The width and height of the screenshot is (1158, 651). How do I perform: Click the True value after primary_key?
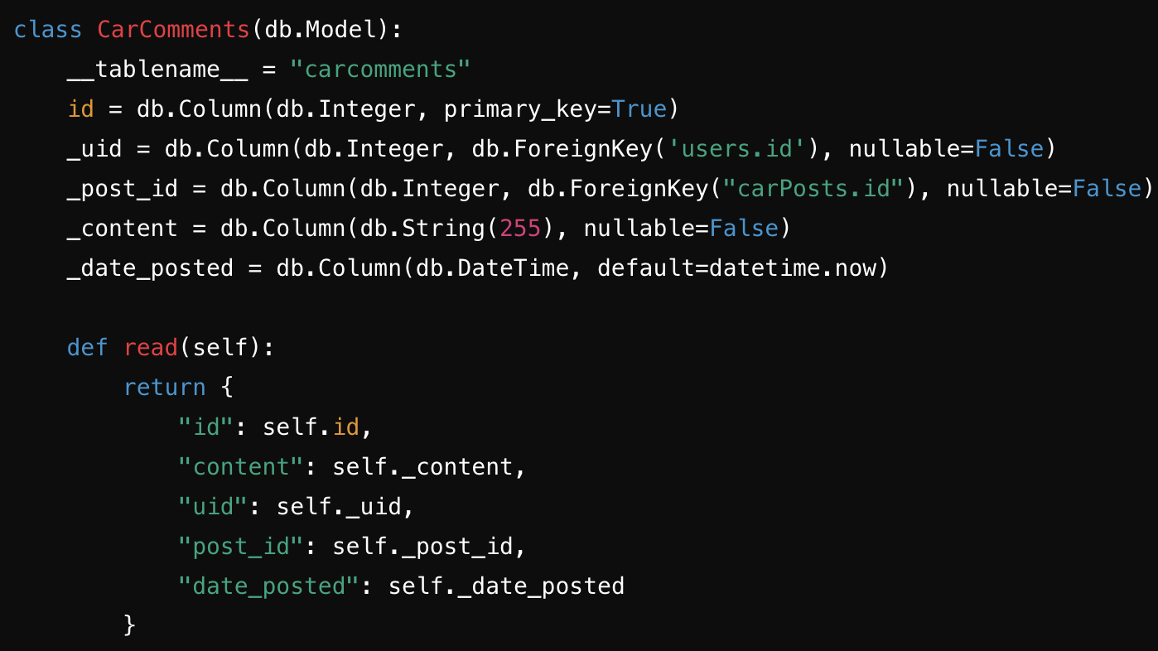click(639, 109)
